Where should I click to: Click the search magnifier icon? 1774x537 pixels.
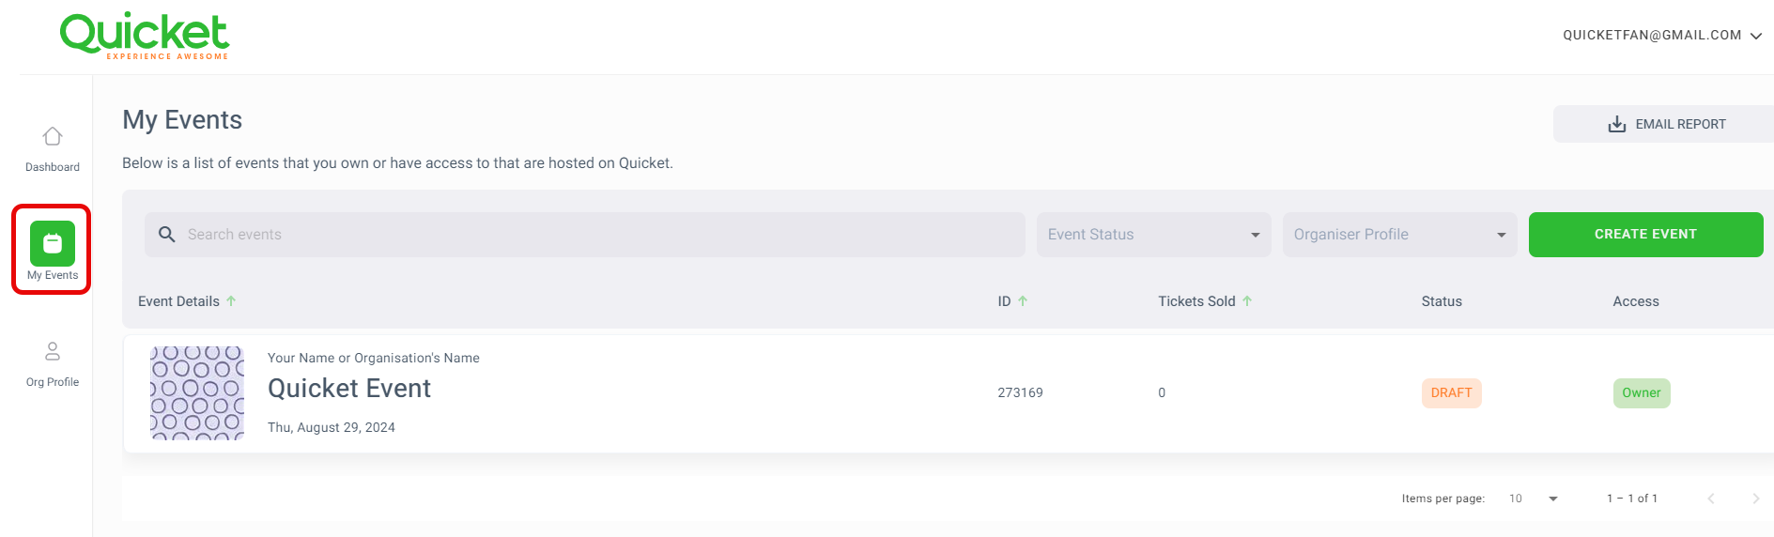pyautogui.click(x=167, y=235)
